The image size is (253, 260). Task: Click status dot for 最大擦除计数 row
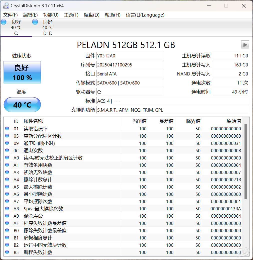(7, 187)
